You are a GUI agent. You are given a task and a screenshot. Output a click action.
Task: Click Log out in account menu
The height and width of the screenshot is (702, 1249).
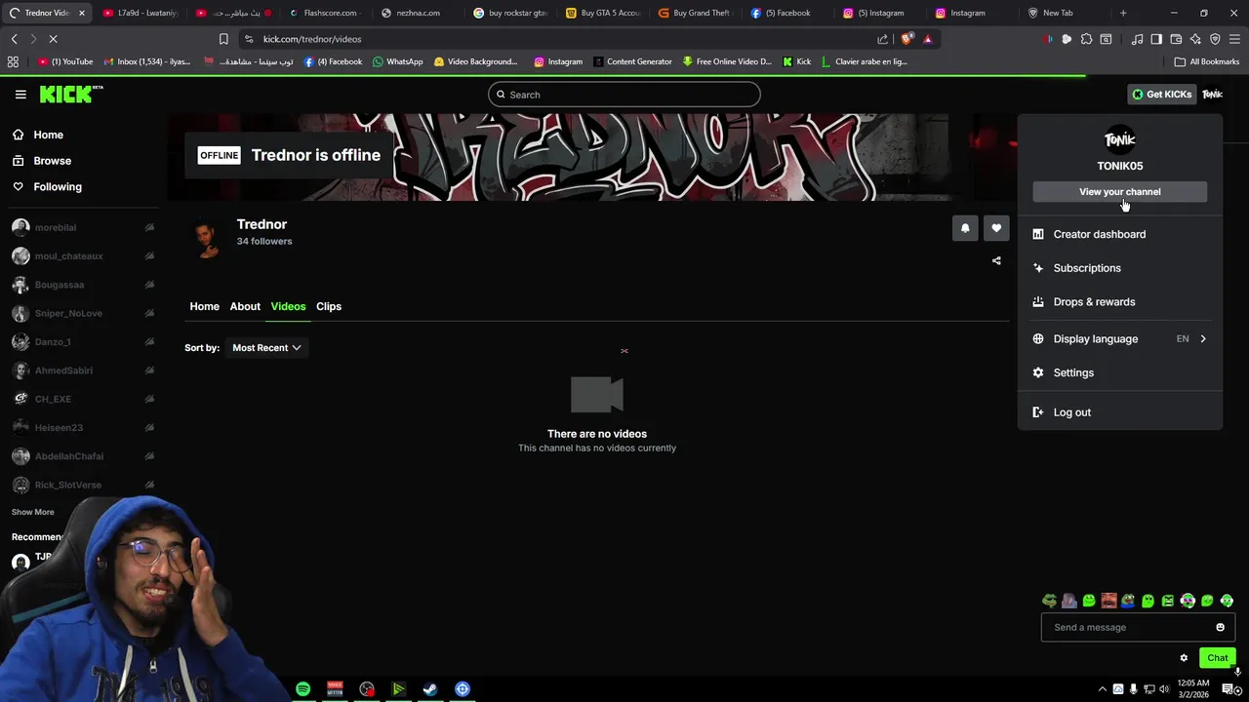tap(1120, 412)
